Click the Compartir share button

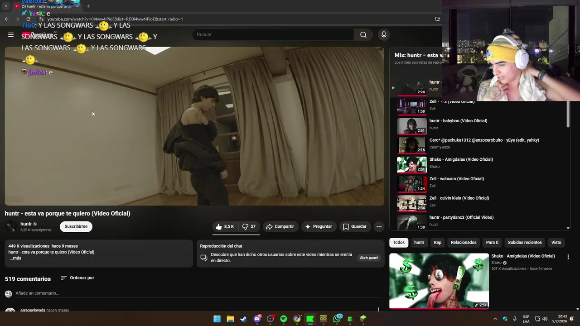pos(280,226)
